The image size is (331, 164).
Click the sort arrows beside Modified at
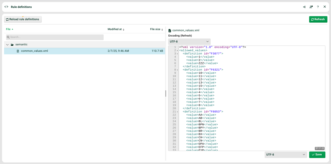tap(123, 30)
